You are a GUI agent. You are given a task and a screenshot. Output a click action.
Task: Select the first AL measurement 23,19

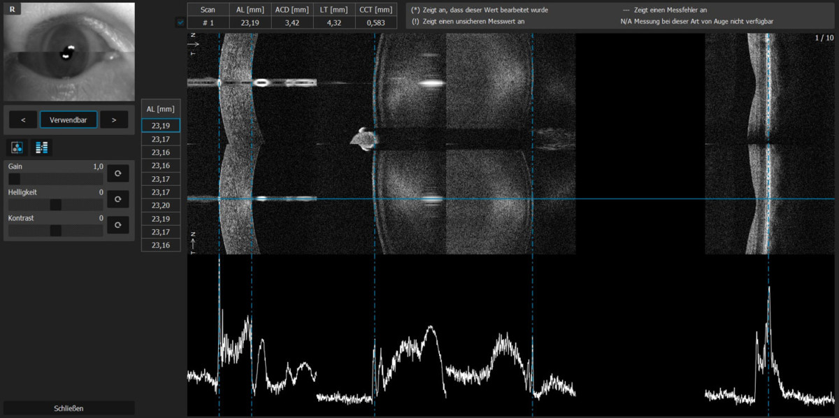point(161,125)
